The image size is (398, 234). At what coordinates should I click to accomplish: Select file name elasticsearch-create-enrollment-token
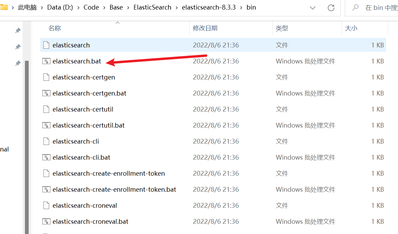[x=109, y=173]
